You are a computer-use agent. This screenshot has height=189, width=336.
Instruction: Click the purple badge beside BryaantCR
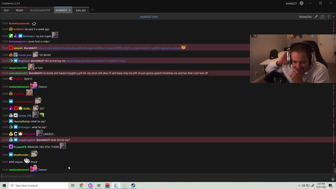pyautogui.click(x=11, y=147)
